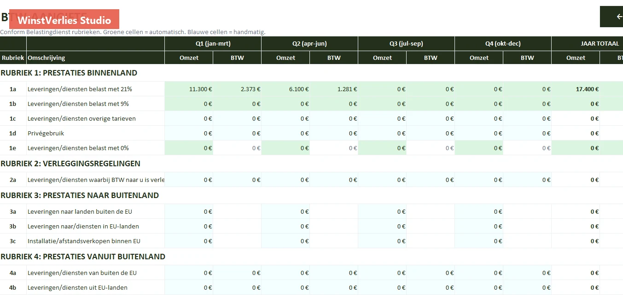Select the Q3 (jul-sep) column header
The width and height of the screenshot is (623, 298).
(406, 43)
